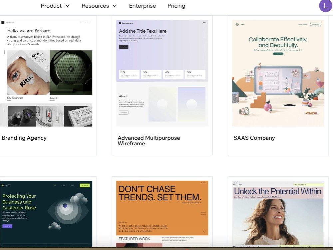
Task: Click the green button in SAAS preview
Action: [278, 54]
